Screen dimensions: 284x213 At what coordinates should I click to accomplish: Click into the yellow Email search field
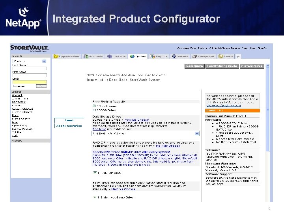(x=30, y=82)
